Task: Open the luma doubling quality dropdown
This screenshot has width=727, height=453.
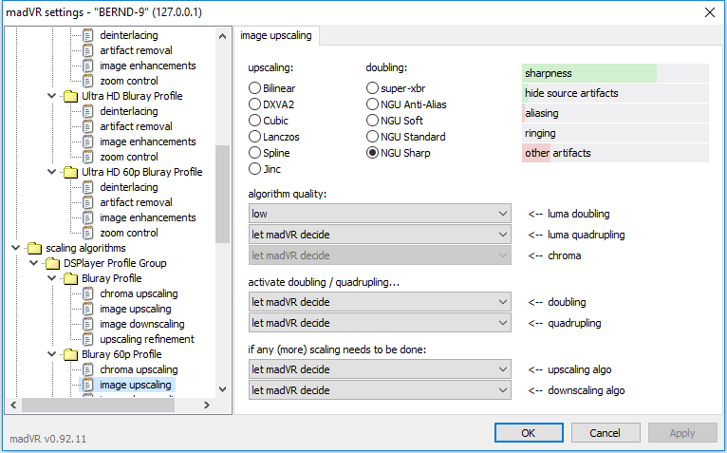Action: [x=380, y=214]
